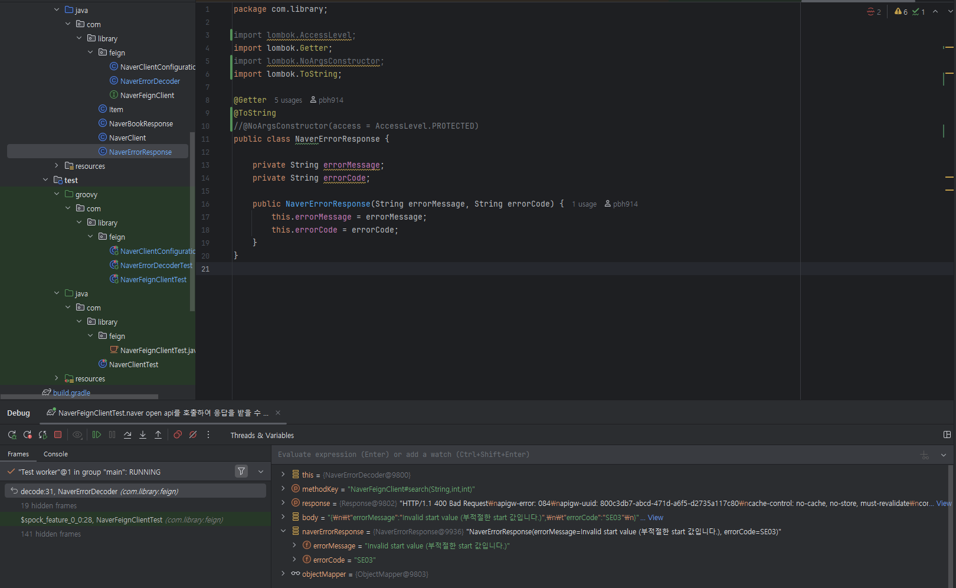Image resolution: width=956 pixels, height=588 pixels.
Task: Stop the running debug process
Action: 58,435
